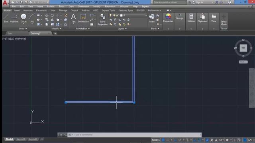Viewport: 255px width, 143px height.
Task: Click the Array tool icon
Action: pos(58,24)
